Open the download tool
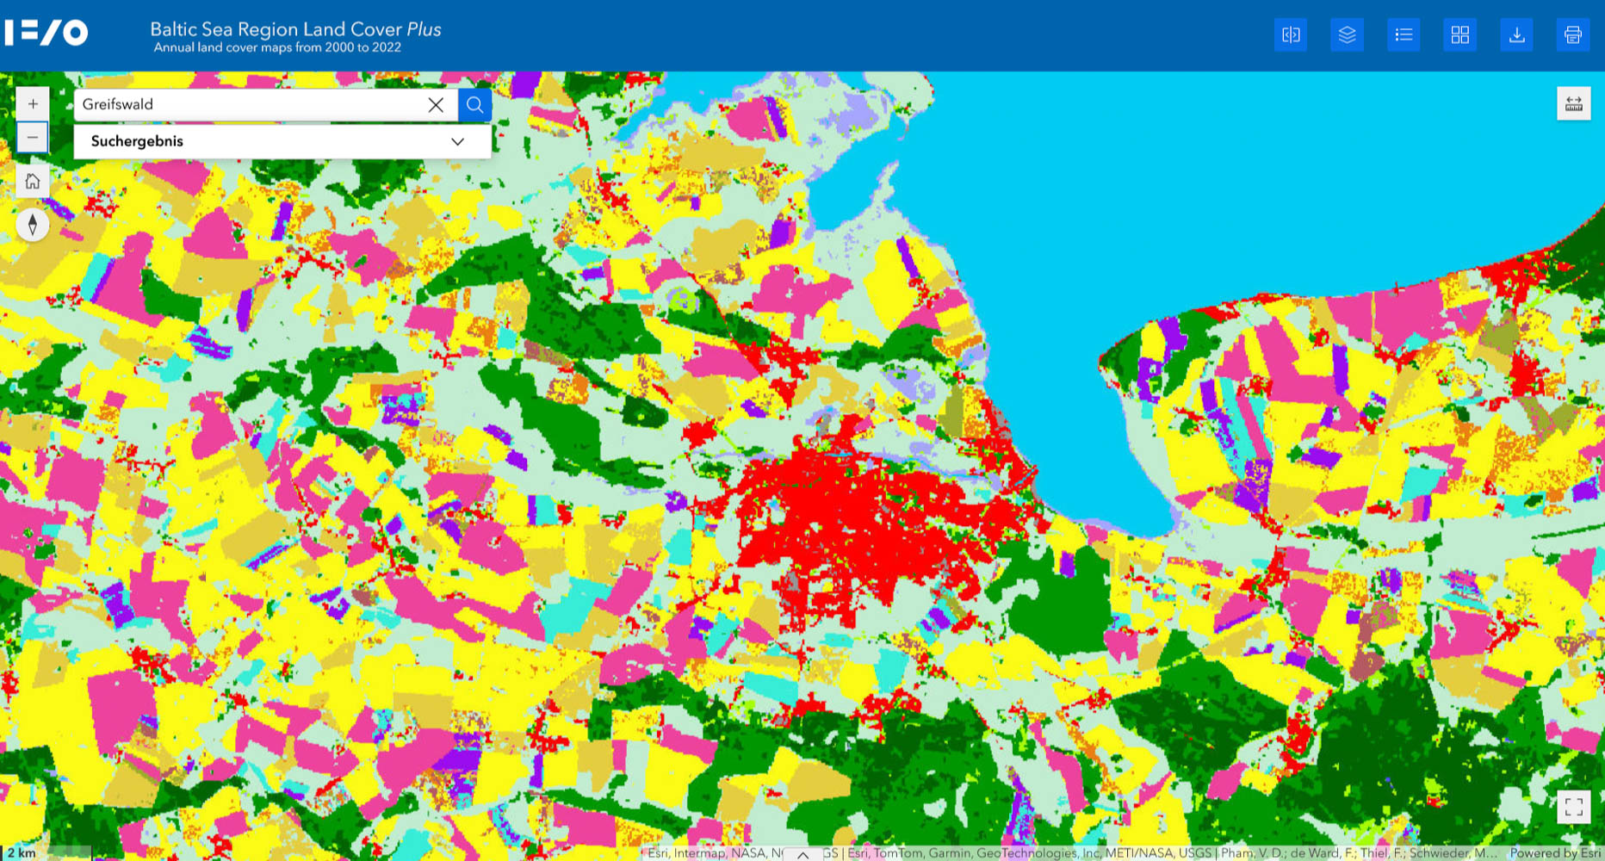The height and width of the screenshot is (861, 1605). tap(1516, 34)
